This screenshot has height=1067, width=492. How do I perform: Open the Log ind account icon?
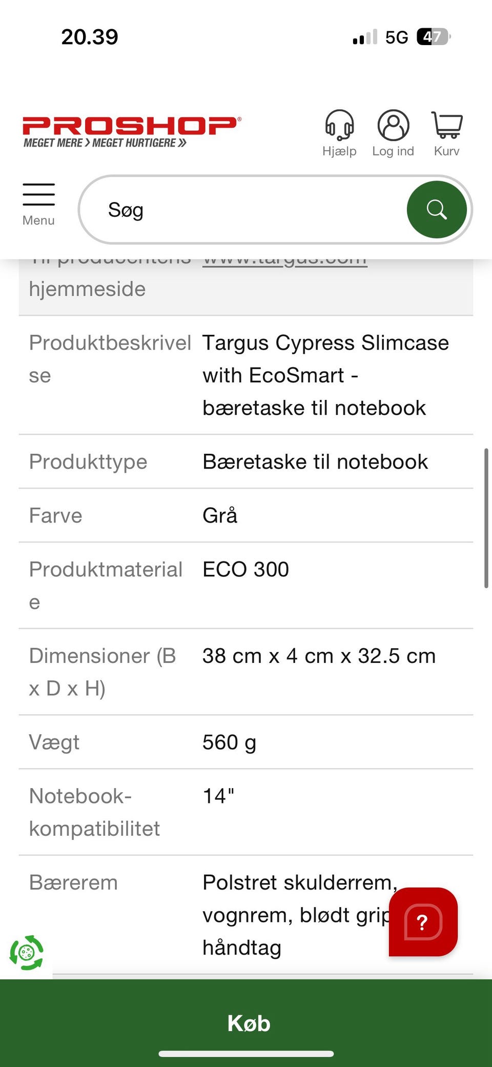[x=393, y=133]
